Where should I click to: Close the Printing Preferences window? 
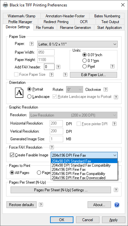point(123,5)
